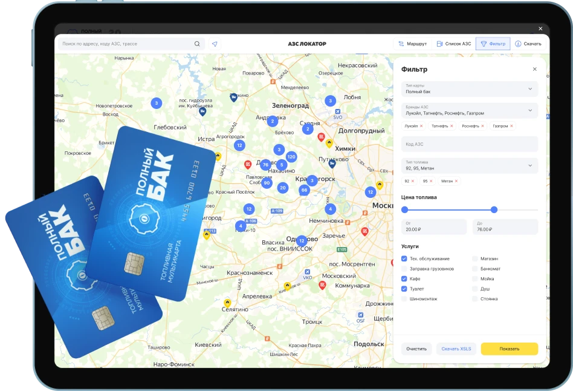Remove the Роснефть brand chip

click(482, 126)
